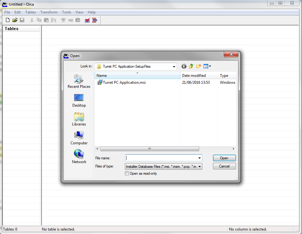This screenshot has width=302, height=234.
Task: Sort files by the Type column header
Action: click(x=227, y=76)
